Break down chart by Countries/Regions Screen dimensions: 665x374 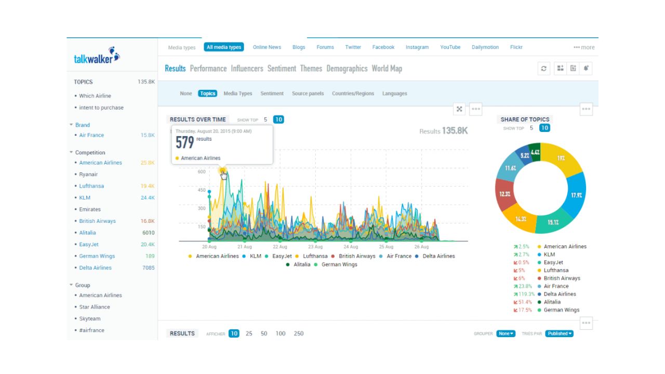click(x=353, y=94)
